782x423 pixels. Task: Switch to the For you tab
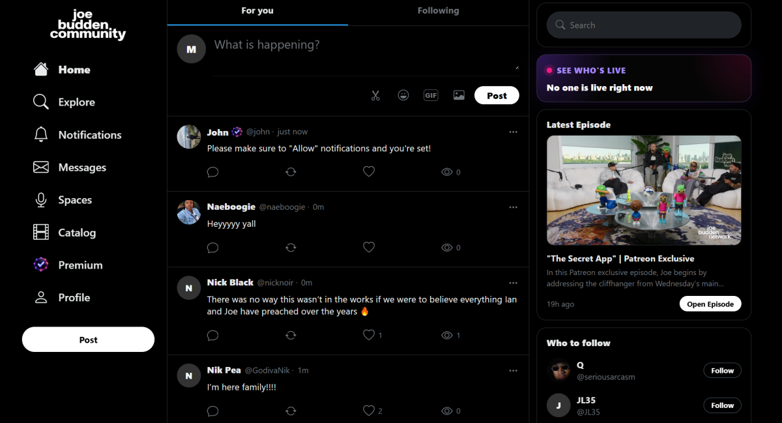[257, 11]
